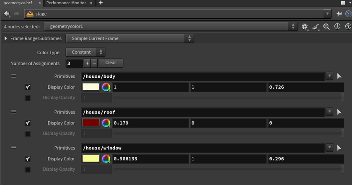Click the node info (i) icon
352x185 pixels.
coord(337,27)
